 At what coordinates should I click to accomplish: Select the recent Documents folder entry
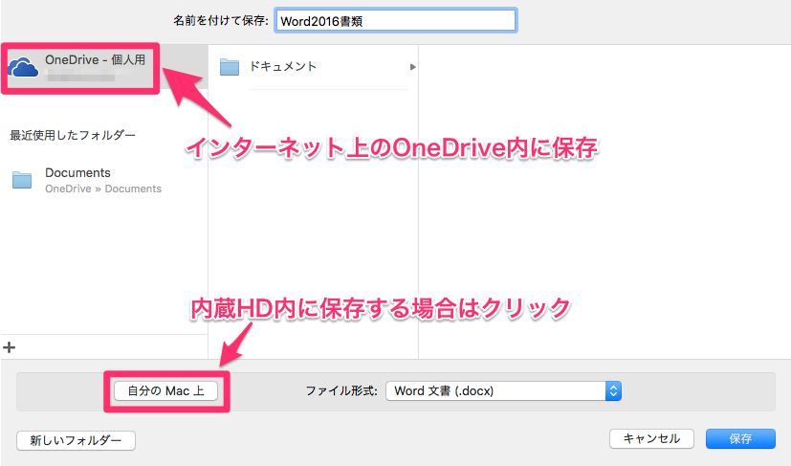click(103, 180)
